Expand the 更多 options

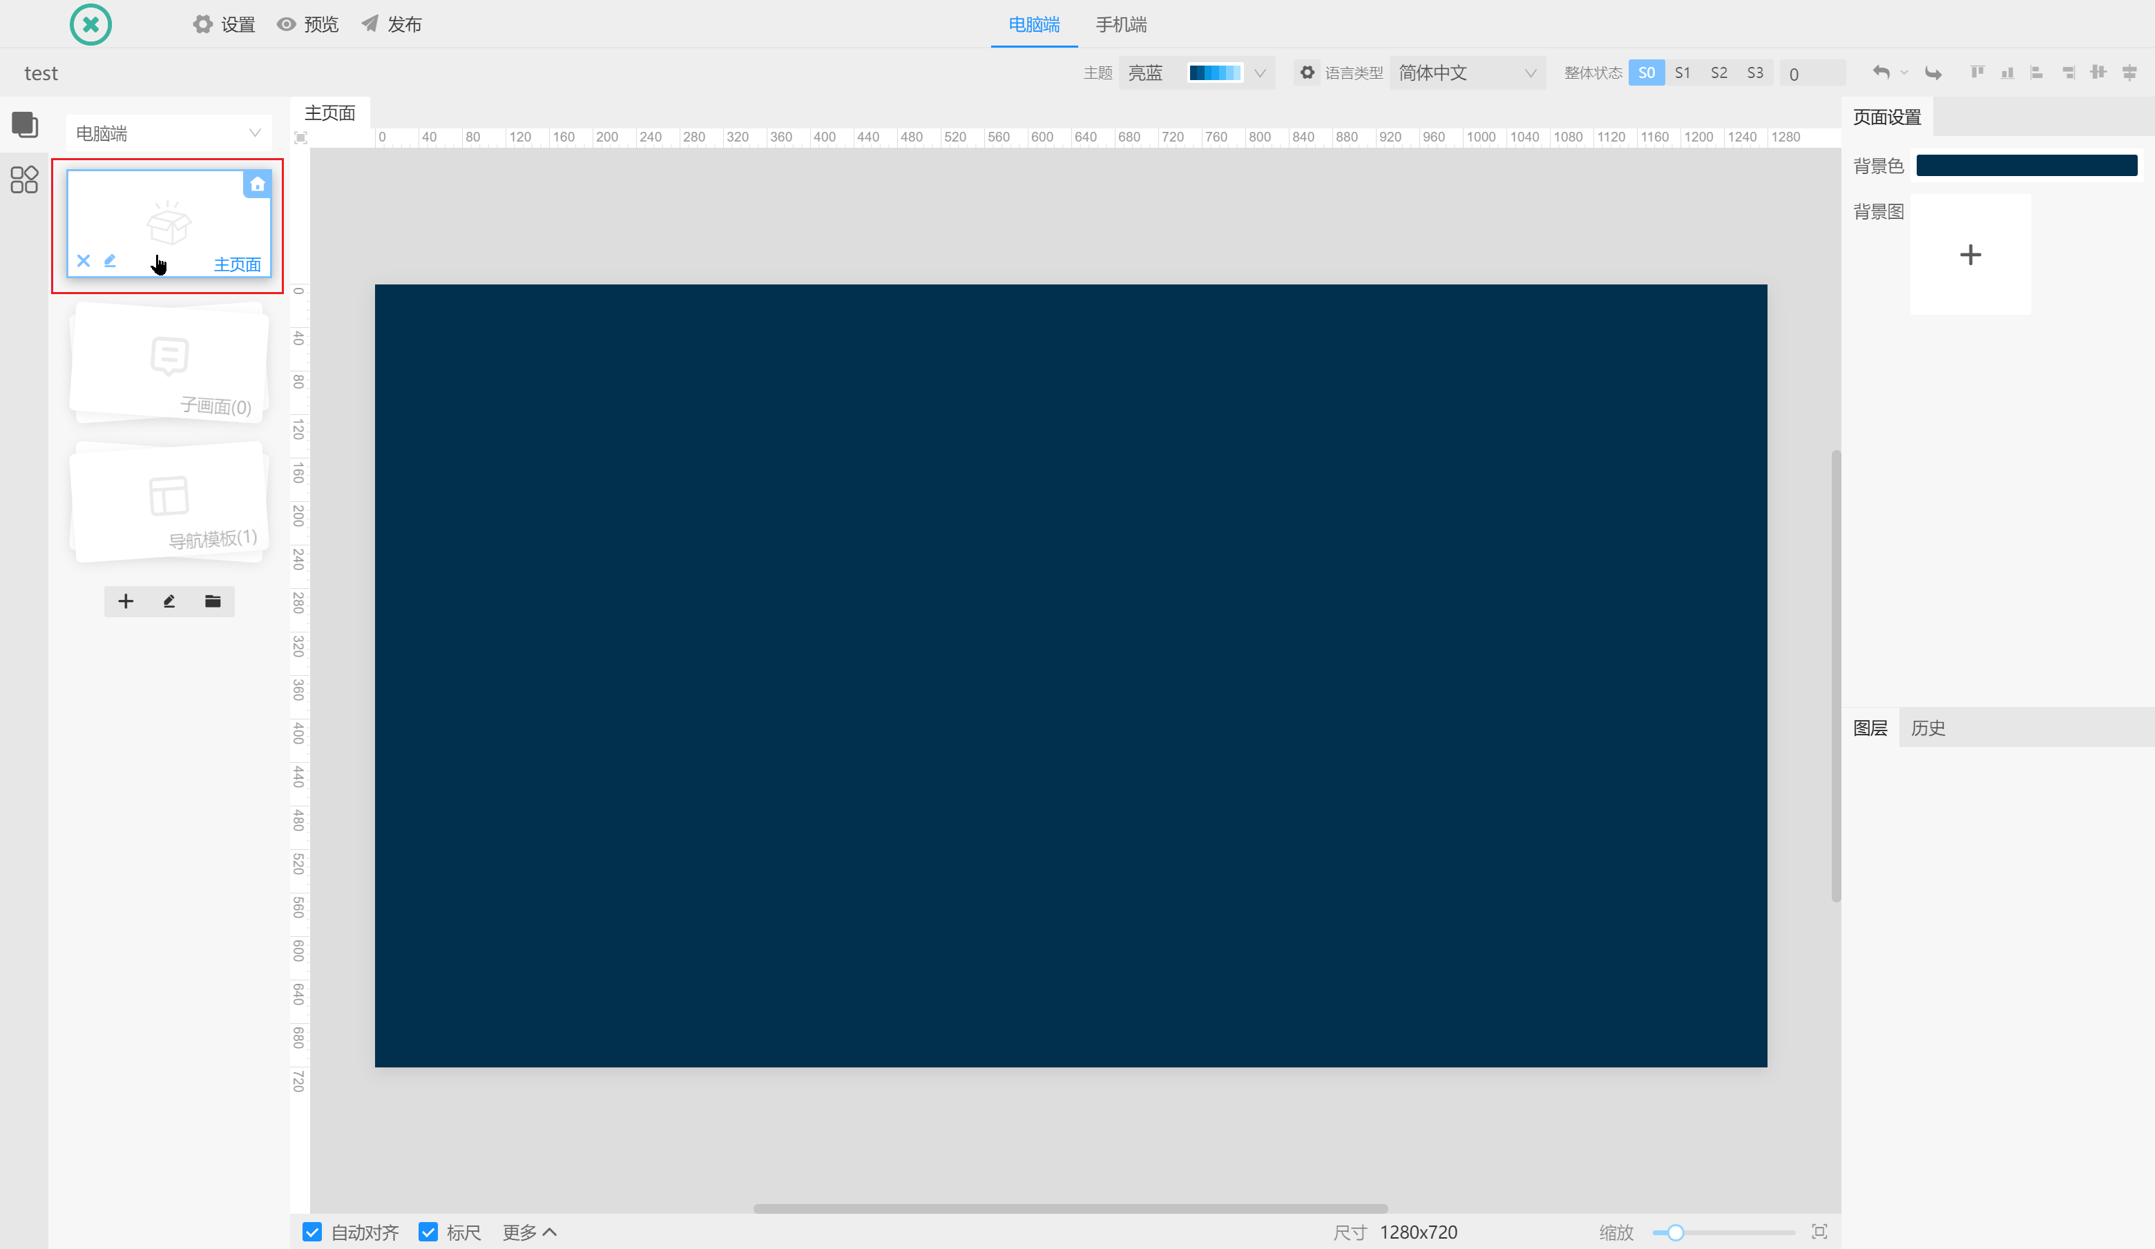click(529, 1232)
